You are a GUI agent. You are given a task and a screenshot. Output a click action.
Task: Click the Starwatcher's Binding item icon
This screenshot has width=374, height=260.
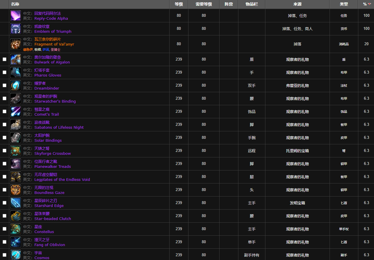pyautogui.click(x=16, y=99)
